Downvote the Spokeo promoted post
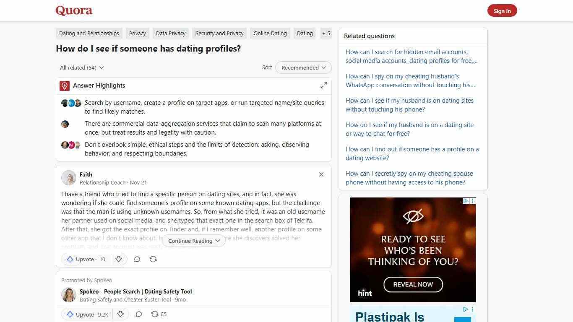573x322 pixels. (120, 314)
